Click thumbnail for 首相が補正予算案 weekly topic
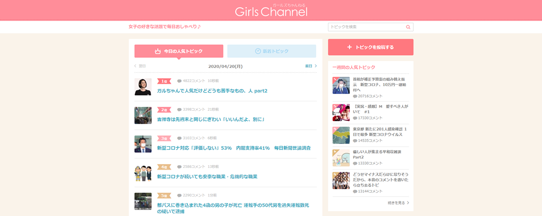The width and height of the screenshot is (542, 216). coord(341,85)
